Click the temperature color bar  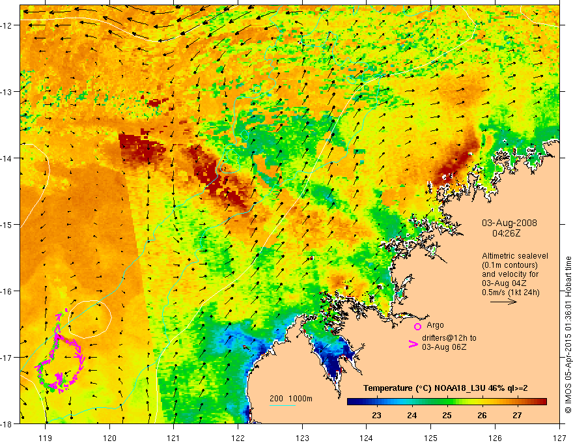(447, 402)
